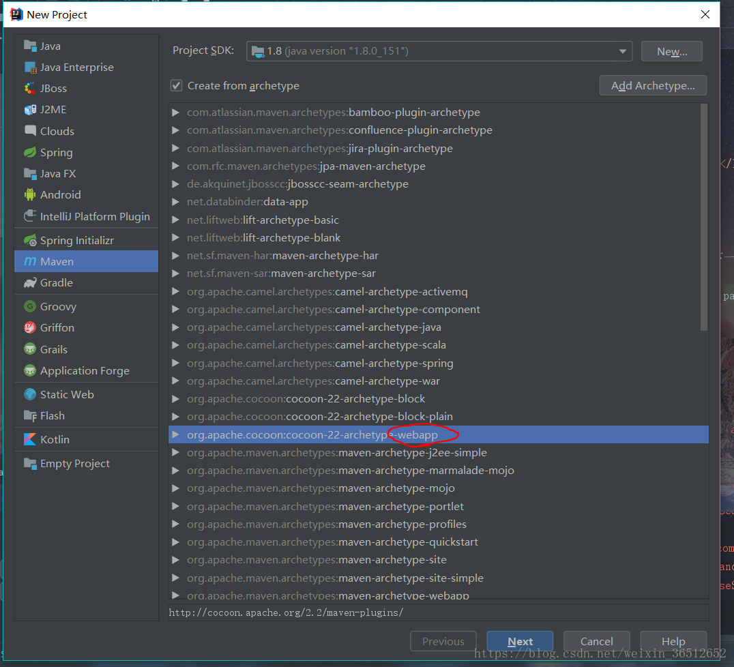Click the Kotlin K icon
Screen dimensions: 734x667
30,439
